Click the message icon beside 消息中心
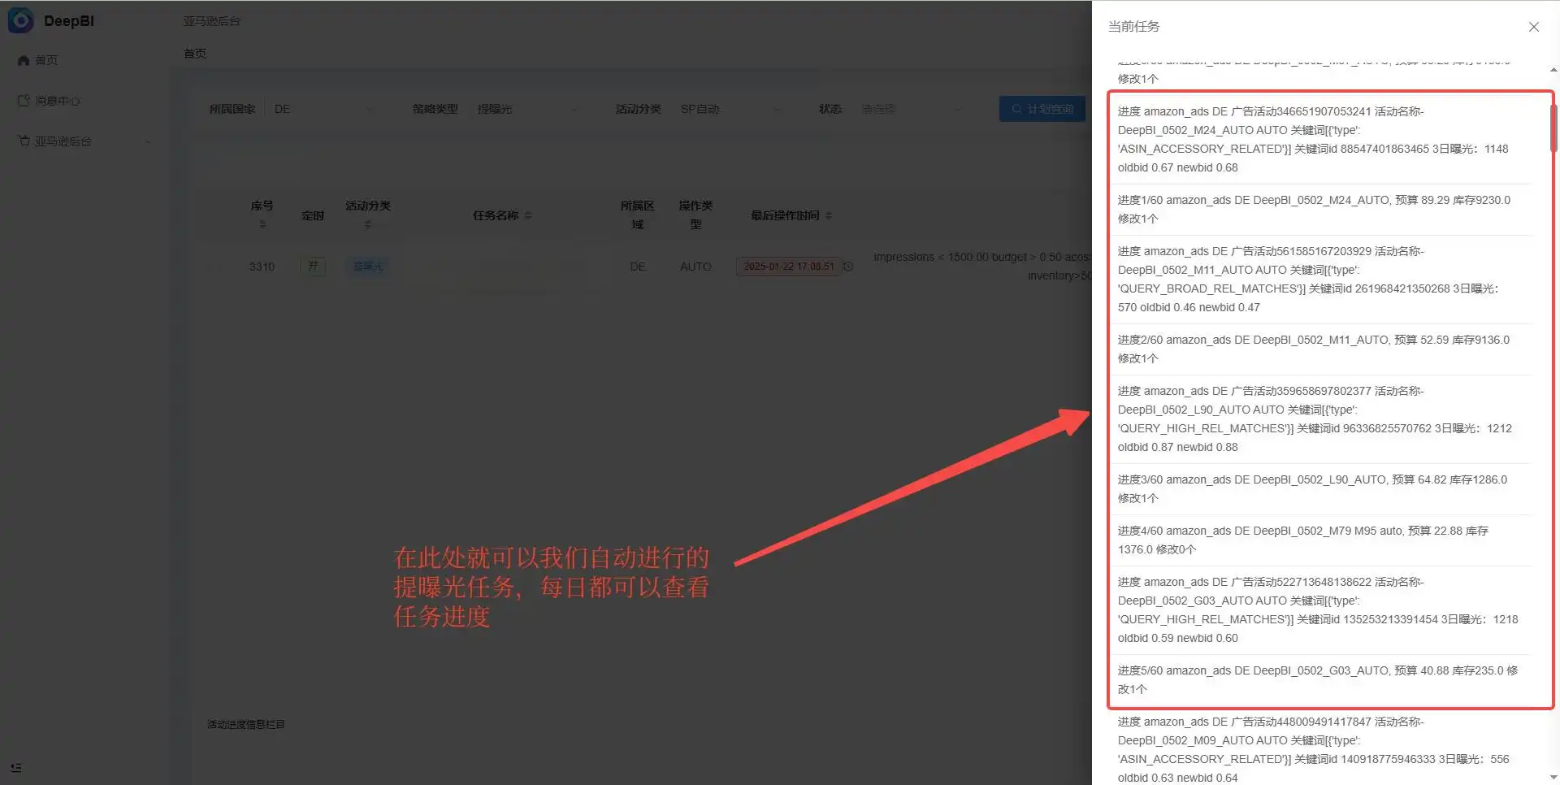Image resolution: width=1560 pixels, height=785 pixels. (24, 101)
